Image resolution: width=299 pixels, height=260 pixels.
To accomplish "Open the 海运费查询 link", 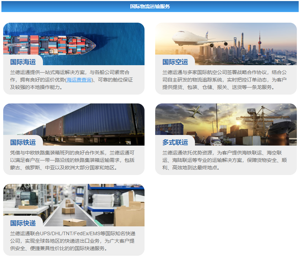I will 78,80.
